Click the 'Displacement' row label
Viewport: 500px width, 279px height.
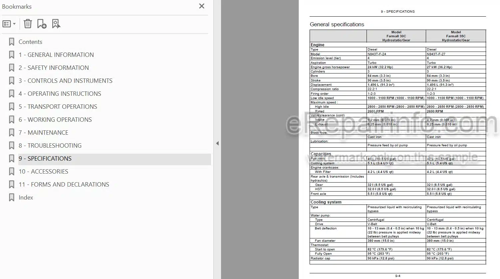[x=321, y=85]
